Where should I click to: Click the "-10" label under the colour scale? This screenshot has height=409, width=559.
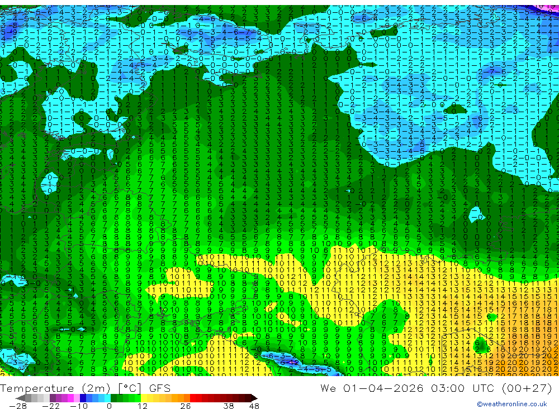(x=78, y=406)
